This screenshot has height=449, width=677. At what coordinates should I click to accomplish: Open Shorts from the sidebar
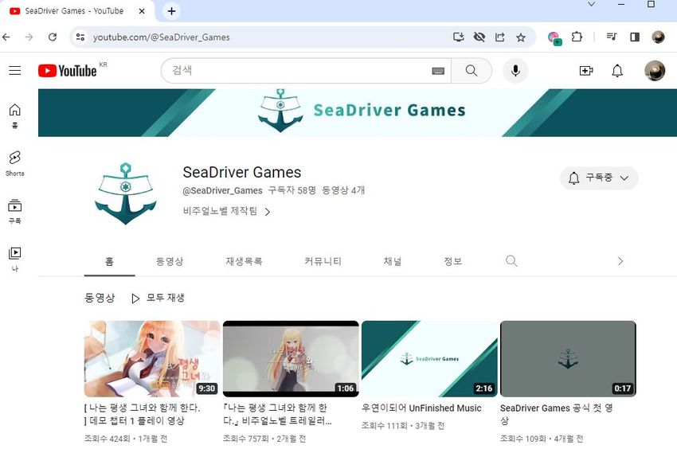point(14,164)
